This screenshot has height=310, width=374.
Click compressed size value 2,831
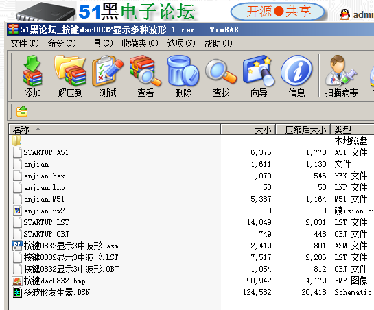[x=316, y=222]
